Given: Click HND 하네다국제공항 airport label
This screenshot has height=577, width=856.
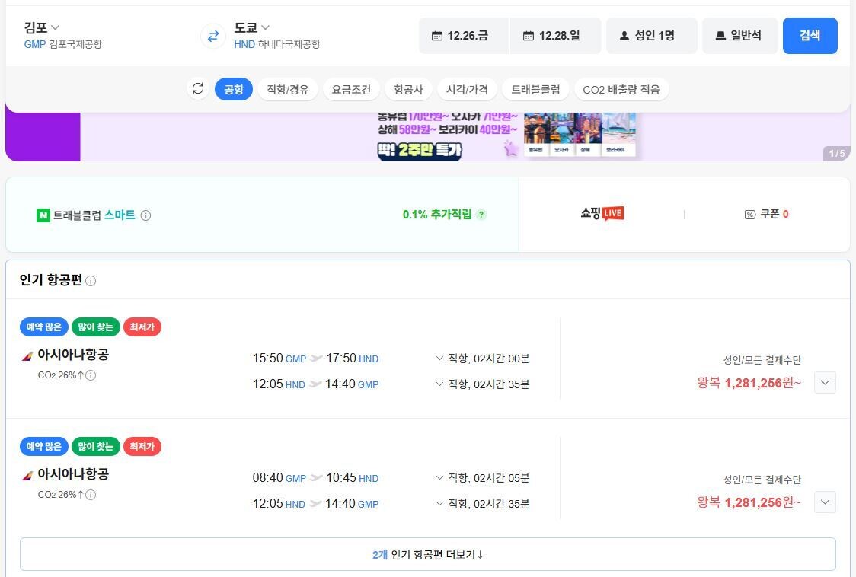Looking at the screenshot, I should pyautogui.click(x=276, y=44).
